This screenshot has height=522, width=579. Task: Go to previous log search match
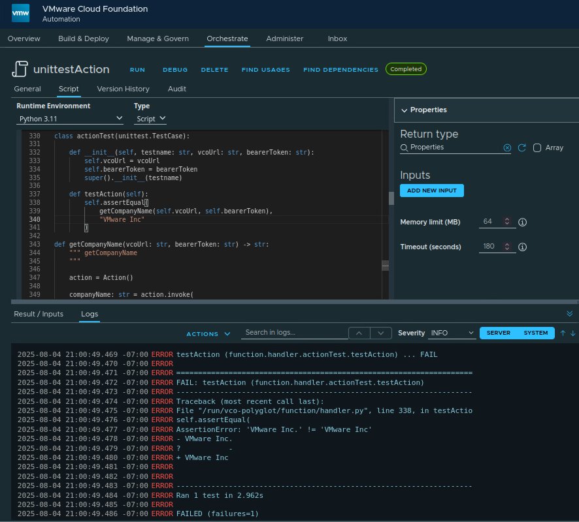coord(359,333)
